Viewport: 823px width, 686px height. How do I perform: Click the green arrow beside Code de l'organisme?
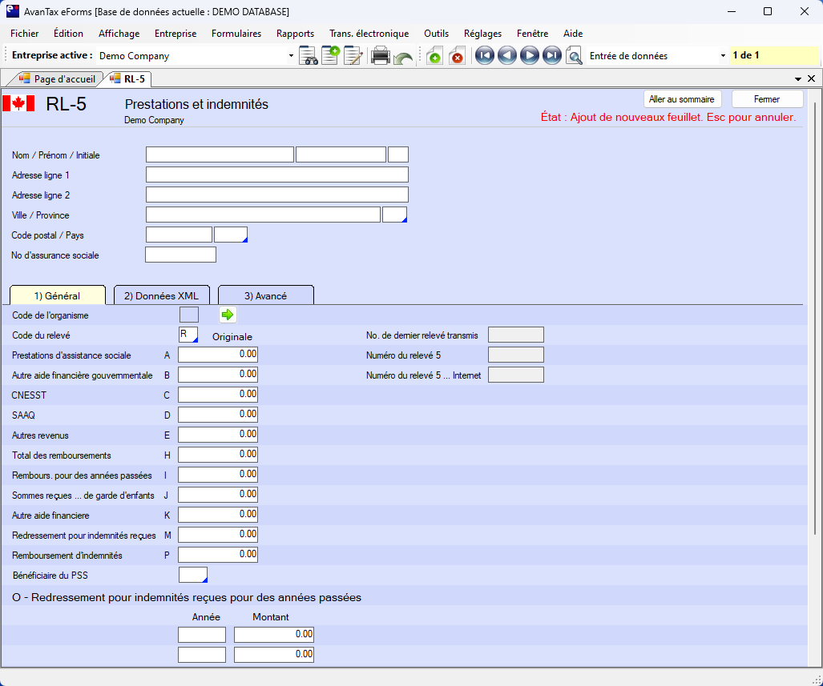(x=228, y=315)
